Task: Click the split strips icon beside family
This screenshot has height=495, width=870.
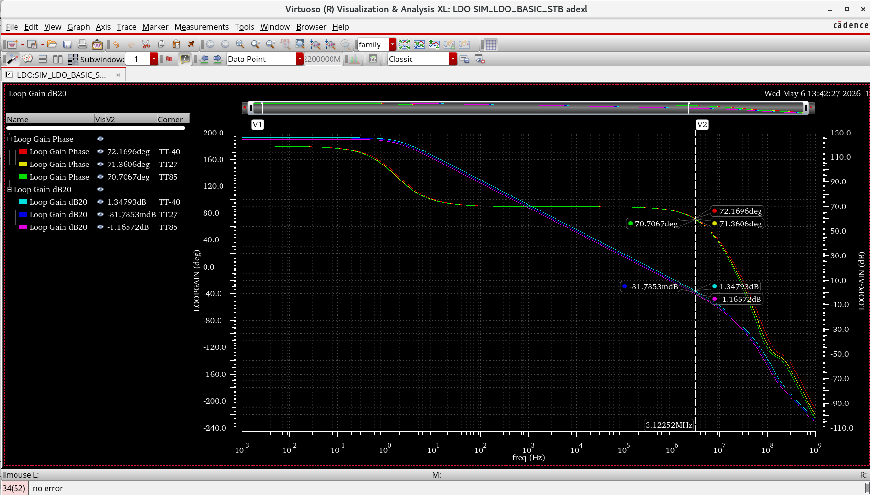Action: [404, 45]
